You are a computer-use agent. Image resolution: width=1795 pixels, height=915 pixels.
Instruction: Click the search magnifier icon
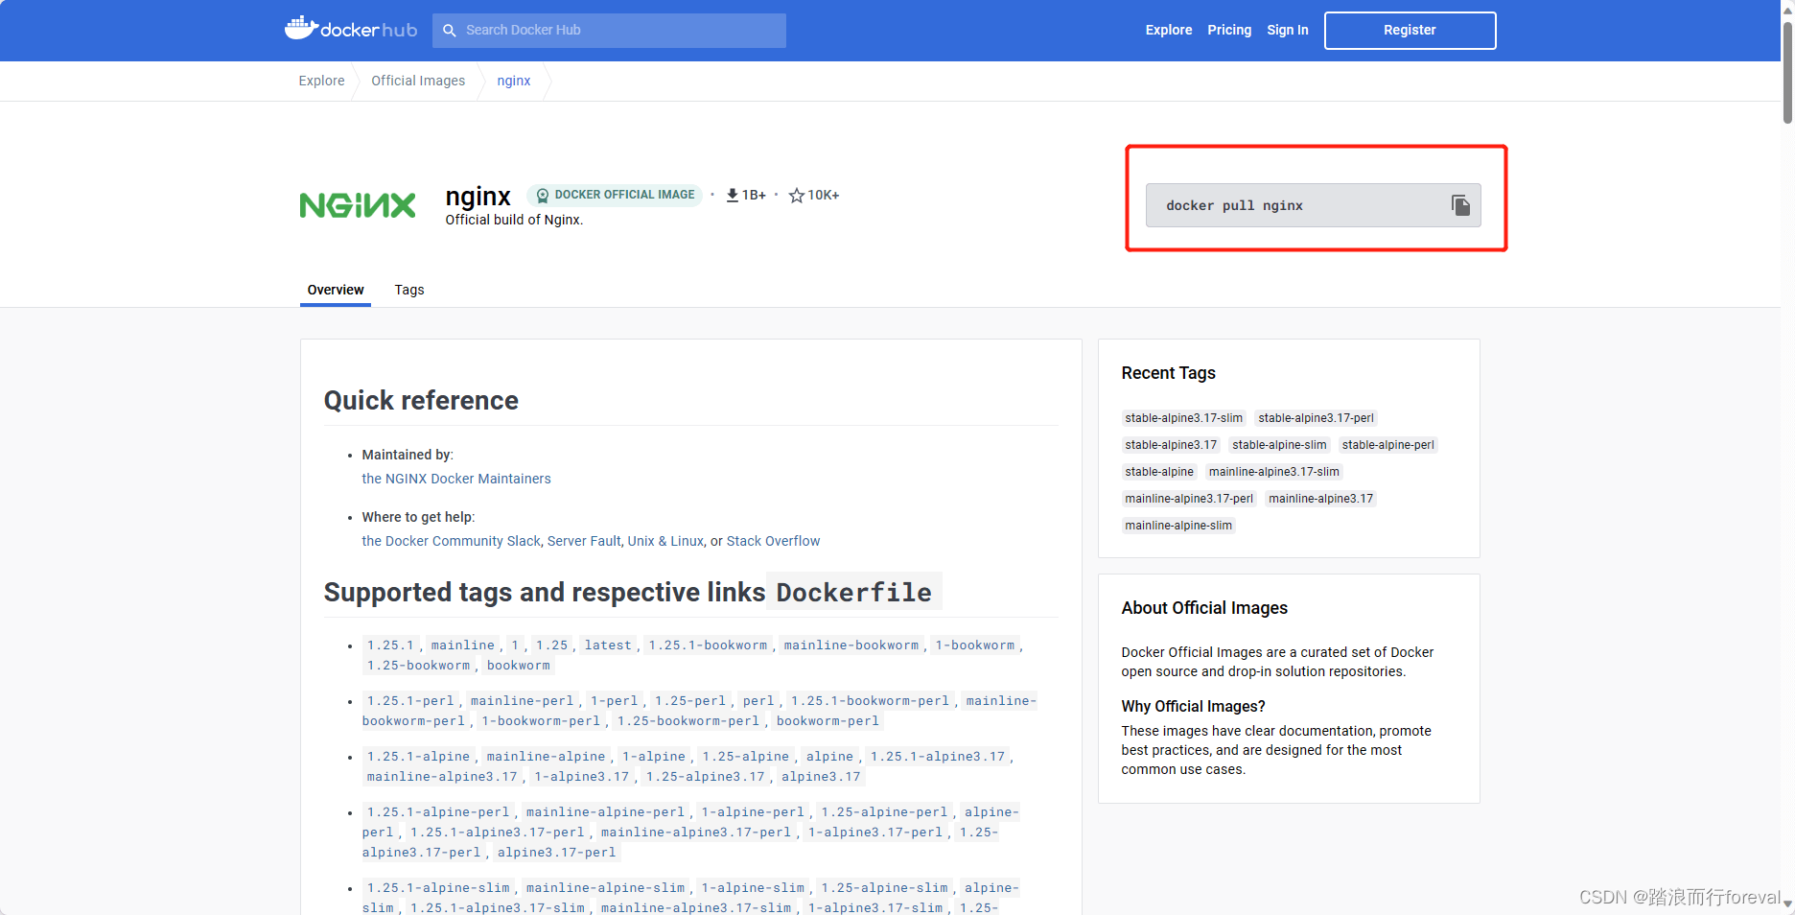pyautogui.click(x=450, y=31)
